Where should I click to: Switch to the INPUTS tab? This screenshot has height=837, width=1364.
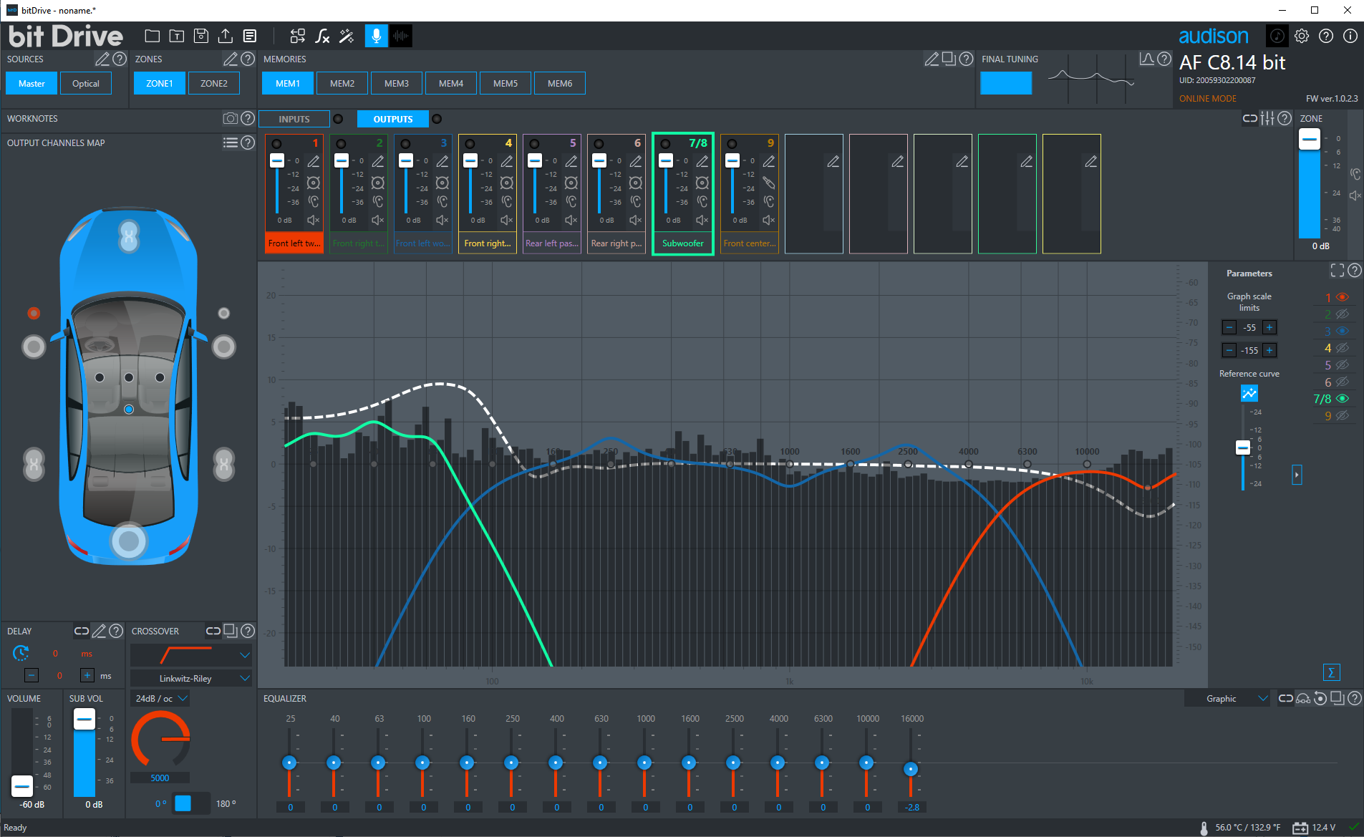(294, 119)
